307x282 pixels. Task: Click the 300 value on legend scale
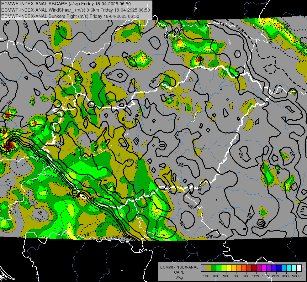click(216, 276)
